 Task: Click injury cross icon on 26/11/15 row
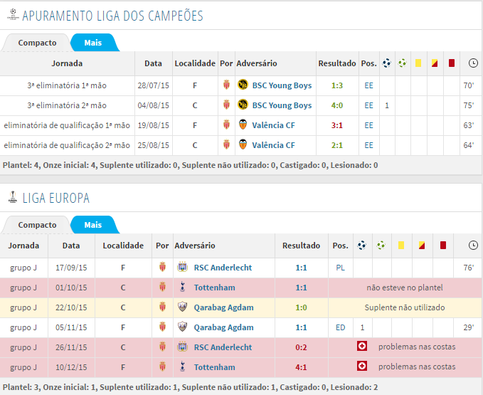362,346
